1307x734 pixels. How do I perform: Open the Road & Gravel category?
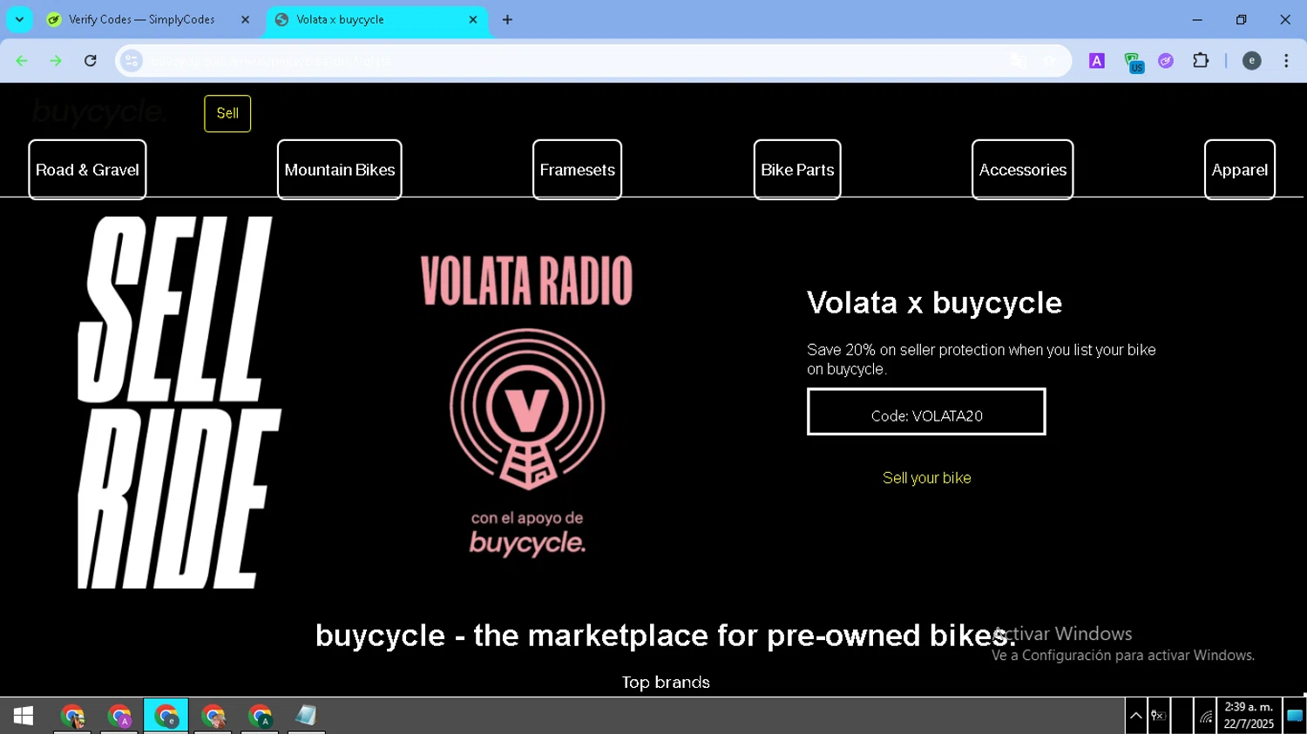point(87,170)
